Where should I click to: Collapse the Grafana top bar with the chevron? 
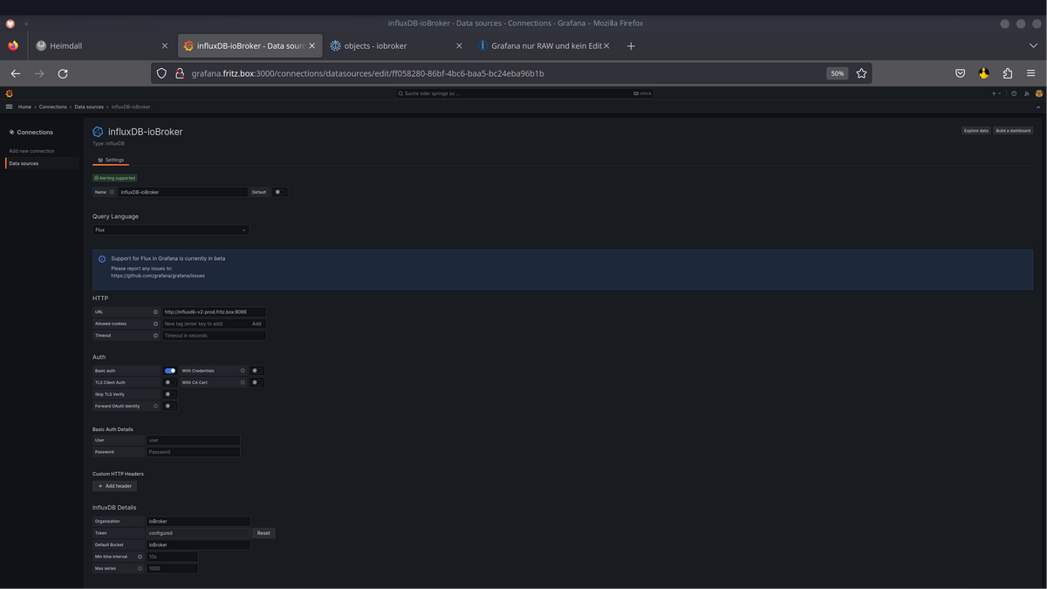[x=1038, y=106]
